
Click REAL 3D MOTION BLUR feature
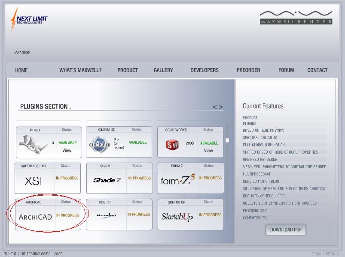point(261,181)
